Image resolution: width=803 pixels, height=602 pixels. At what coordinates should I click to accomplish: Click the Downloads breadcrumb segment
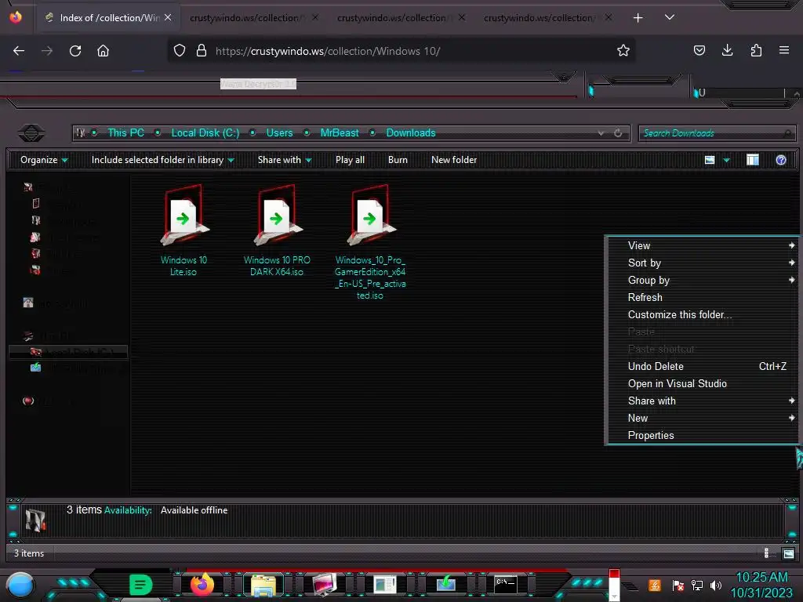point(411,133)
